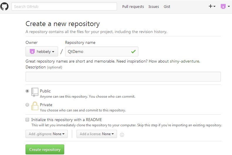
Task: Click the GitHub Octocat logo
Action: 4,6
